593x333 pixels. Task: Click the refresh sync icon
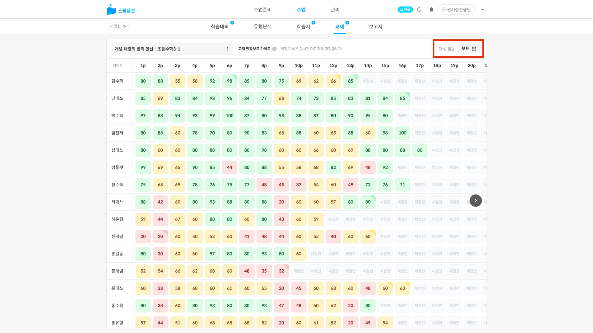pyautogui.click(x=419, y=10)
